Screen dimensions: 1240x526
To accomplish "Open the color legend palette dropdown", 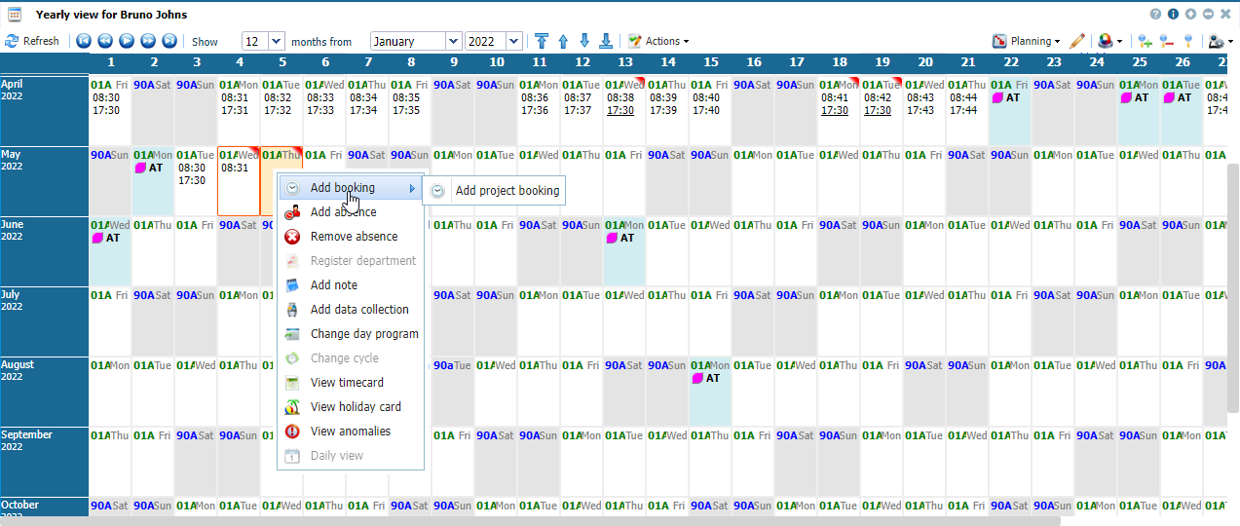I will [1110, 41].
